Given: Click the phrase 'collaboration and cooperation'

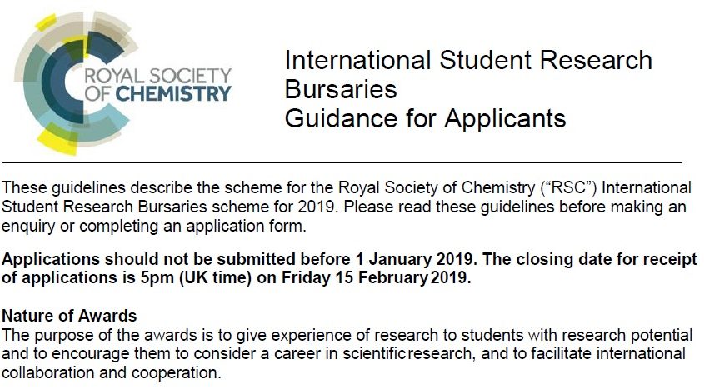Looking at the screenshot, I should click(x=111, y=373).
